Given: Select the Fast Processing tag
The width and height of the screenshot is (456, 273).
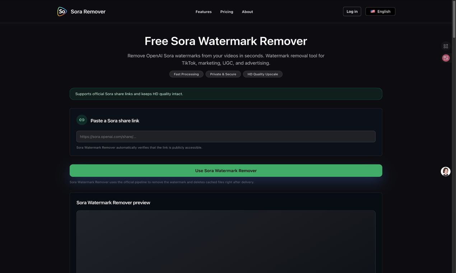Looking at the screenshot, I should (x=186, y=74).
